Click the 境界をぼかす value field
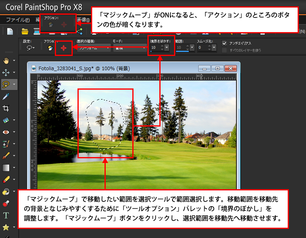The image size is (306, 238). (x=155, y=48)
